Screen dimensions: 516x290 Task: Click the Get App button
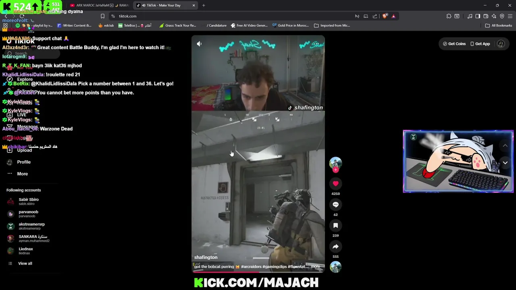point(480,44)
